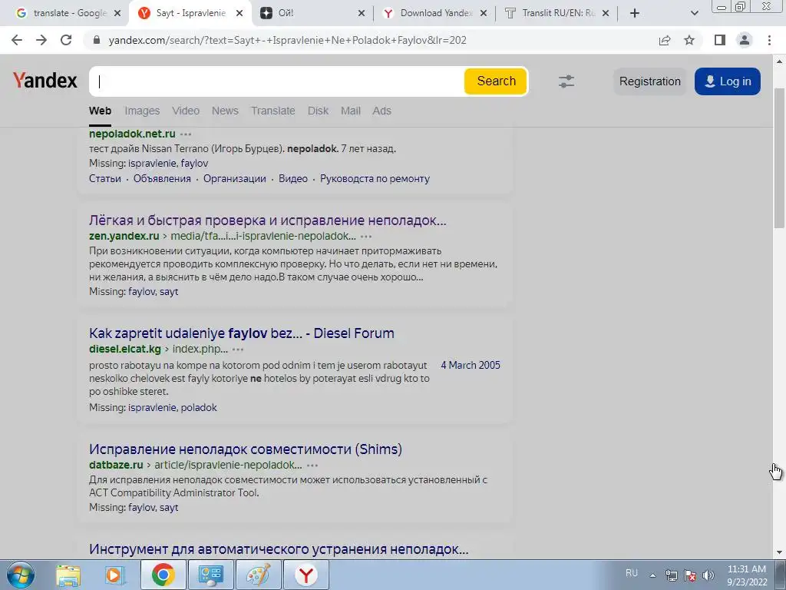786x590 pixels.
Task: Select the Images search category
Action: (x=142, y=111)
